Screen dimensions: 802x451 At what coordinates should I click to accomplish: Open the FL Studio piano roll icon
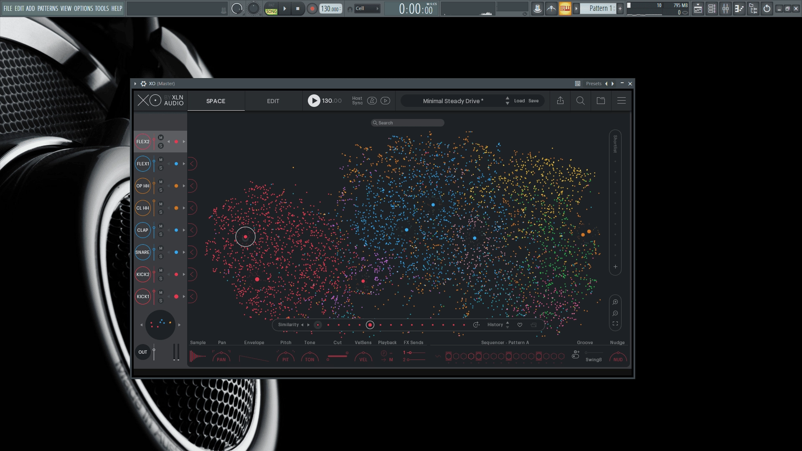coord(739,8)
